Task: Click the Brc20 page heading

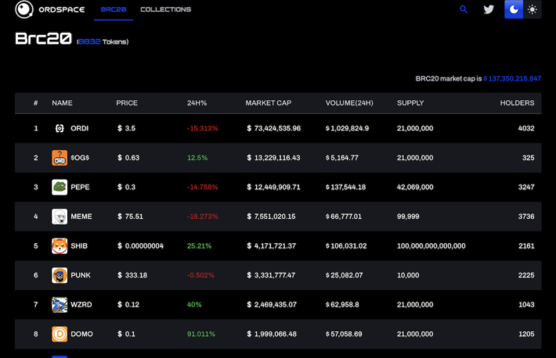Action: pyautogui.click(x=43, y=38)
